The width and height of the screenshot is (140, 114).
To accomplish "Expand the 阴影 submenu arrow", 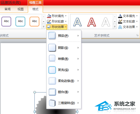I will pos(78,48).
